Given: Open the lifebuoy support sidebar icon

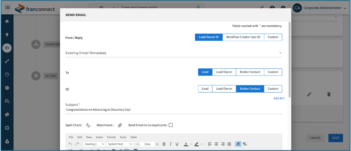Looking at the screenshot, I should 7,128.
